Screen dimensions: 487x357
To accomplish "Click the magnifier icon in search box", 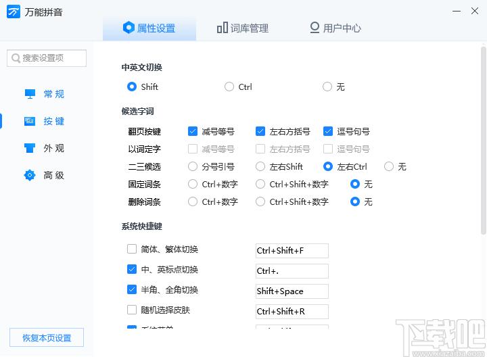I will [x=16, y=58].
